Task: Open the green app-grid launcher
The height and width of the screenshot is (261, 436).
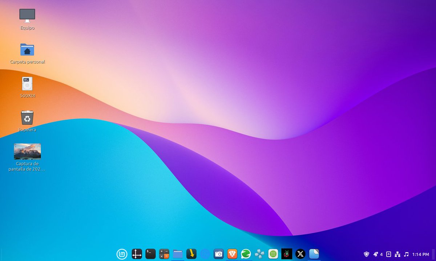Action: tap(274, 254)
